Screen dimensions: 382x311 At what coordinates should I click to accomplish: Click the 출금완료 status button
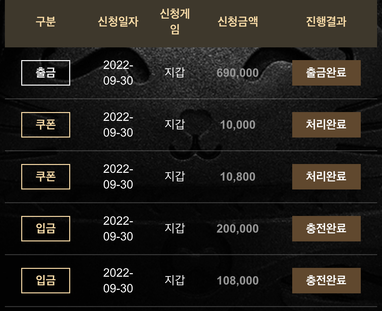pos(326,73)
